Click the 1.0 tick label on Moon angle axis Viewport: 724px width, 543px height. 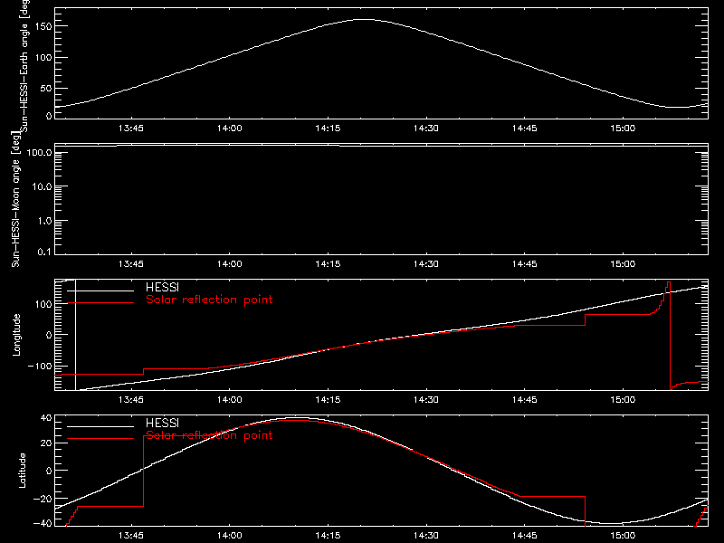click(44, 221)
